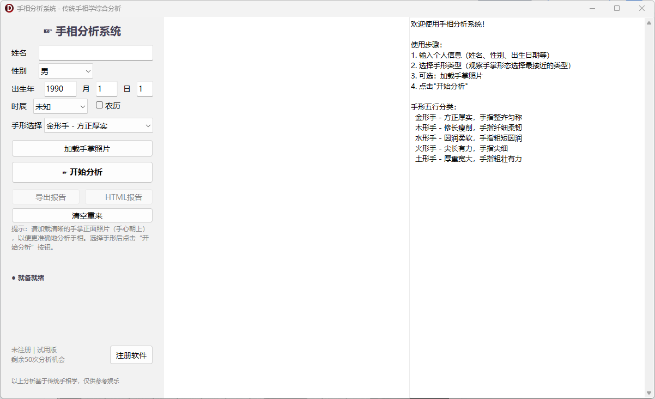The image size is (655, 399).
Task: Open the 手形选择 hand shape dropdown
Action: pyautogui.click(x=99, y=125)
